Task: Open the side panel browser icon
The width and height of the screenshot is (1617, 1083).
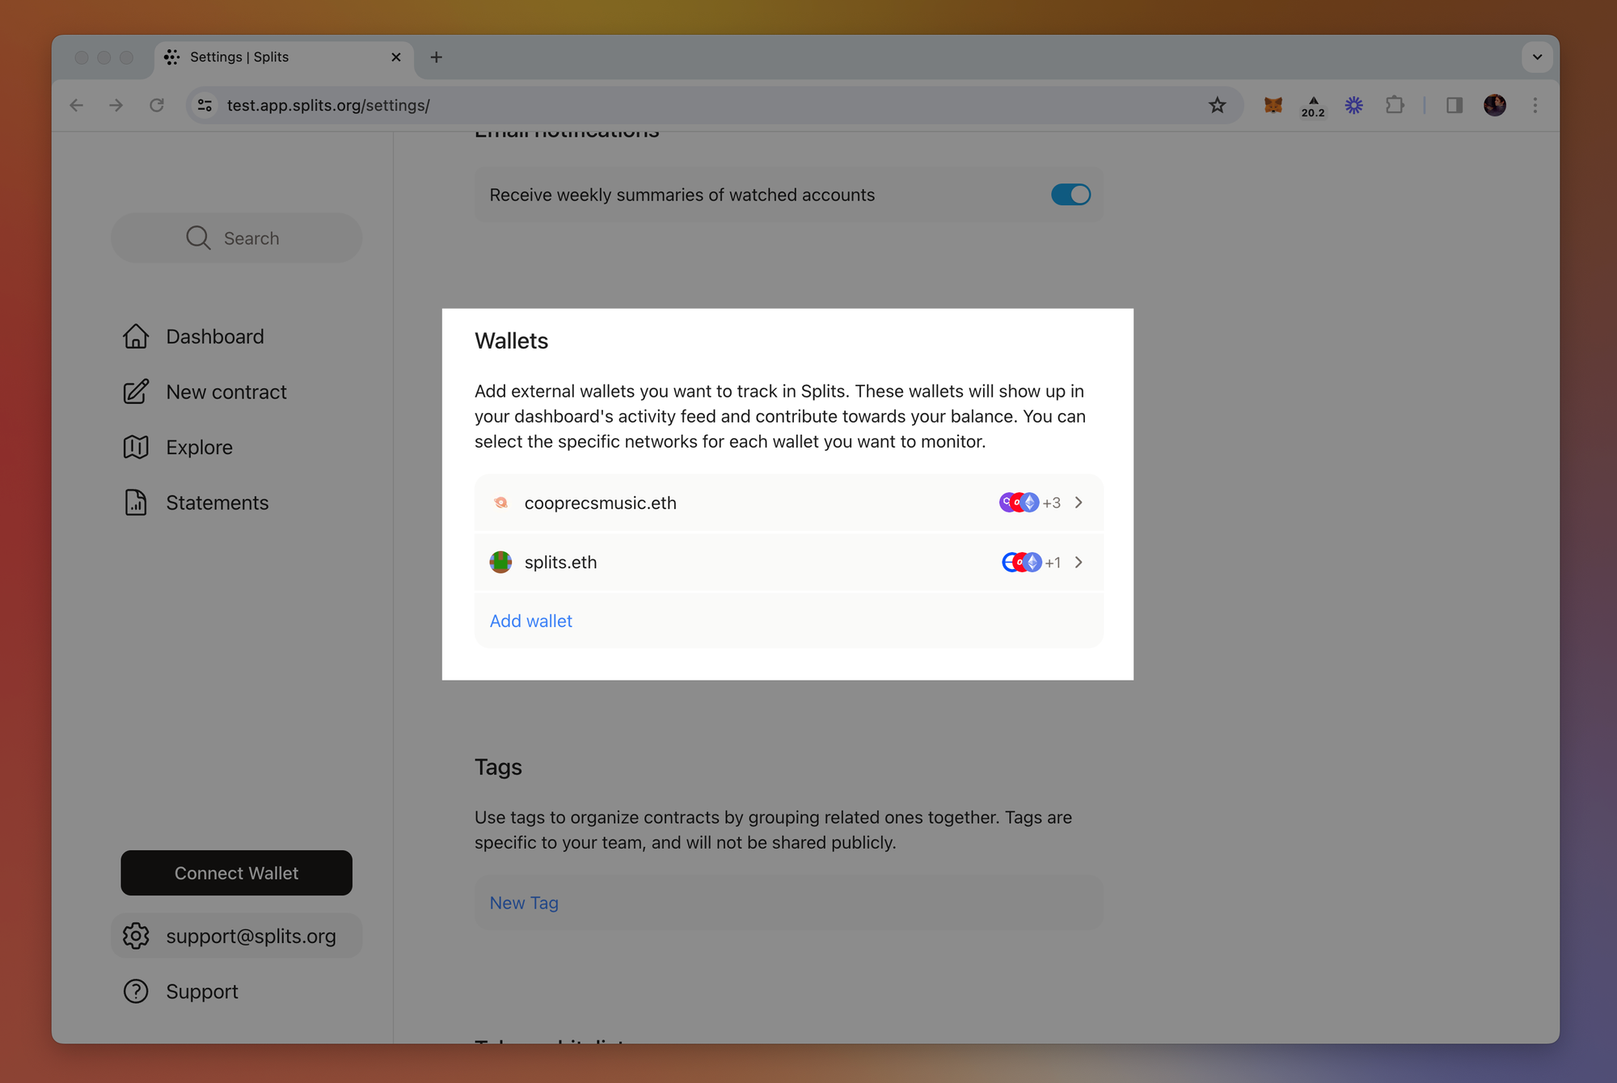Action: click(1454, 105)
